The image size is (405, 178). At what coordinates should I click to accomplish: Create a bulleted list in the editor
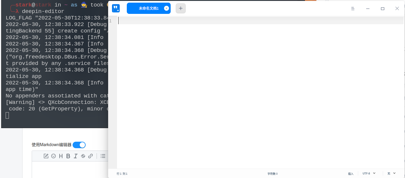(103, 156)
